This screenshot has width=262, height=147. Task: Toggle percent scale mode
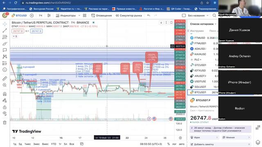pyautogui.click(x=168, y=144)
